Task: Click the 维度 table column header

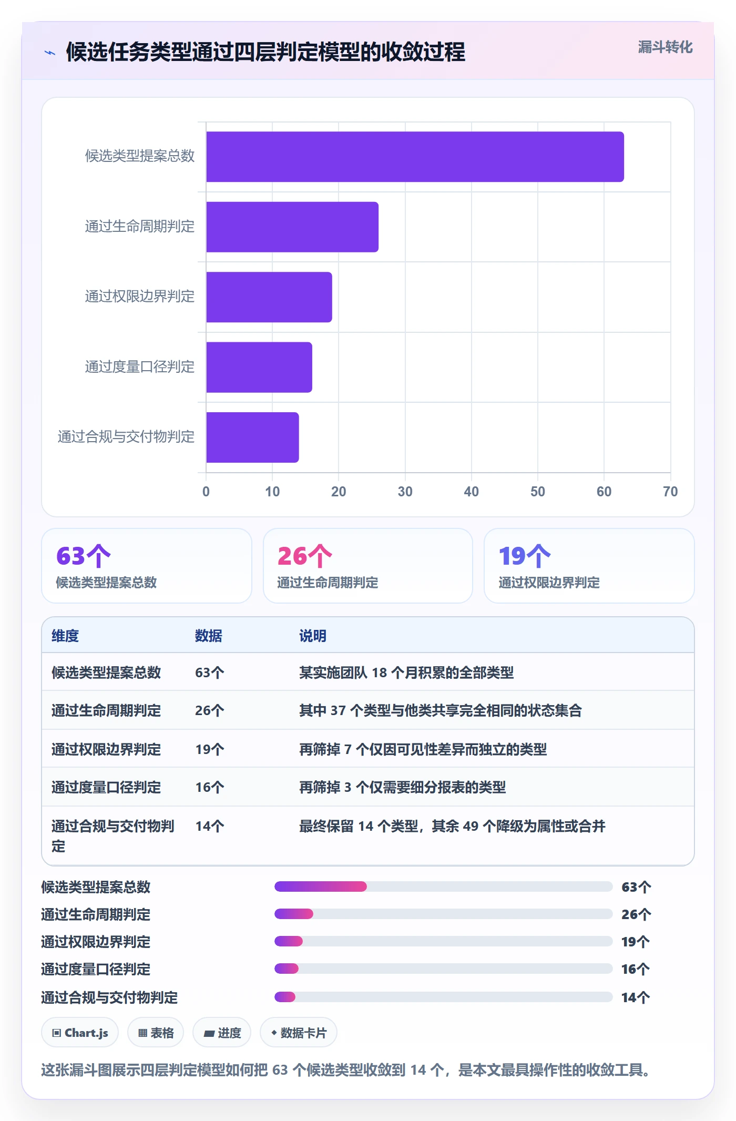Action: 65,636
